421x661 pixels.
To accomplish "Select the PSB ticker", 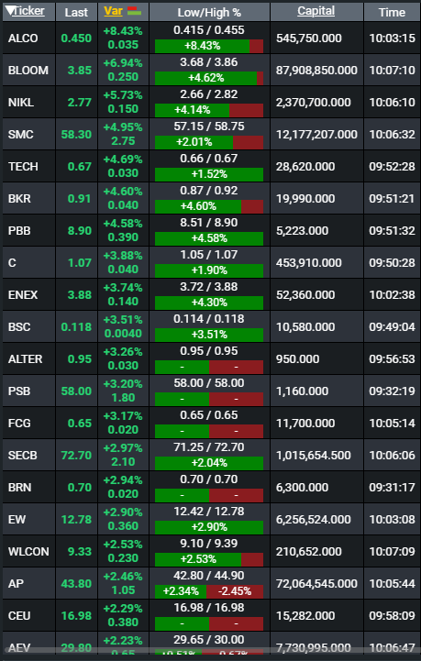I will [x=19, y=391].
